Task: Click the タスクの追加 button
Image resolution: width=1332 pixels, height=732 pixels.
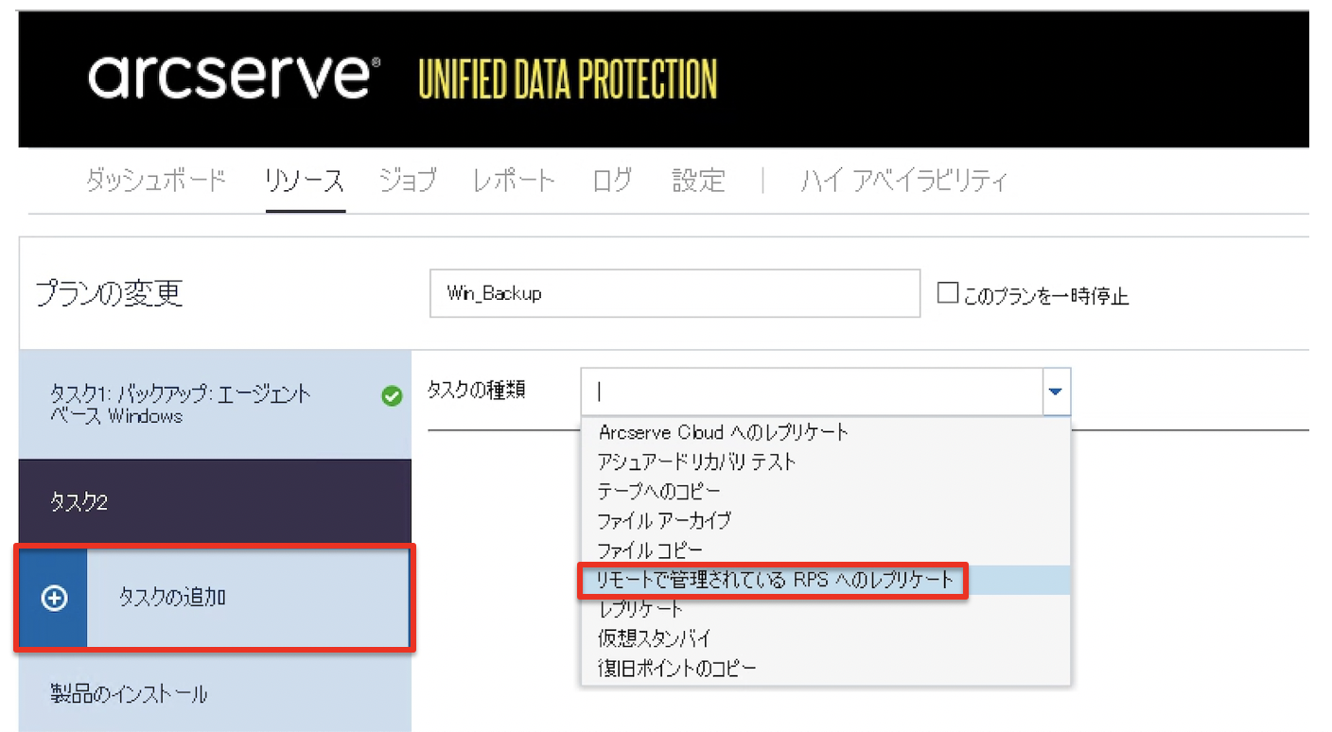Action: [x=215, y=598]
